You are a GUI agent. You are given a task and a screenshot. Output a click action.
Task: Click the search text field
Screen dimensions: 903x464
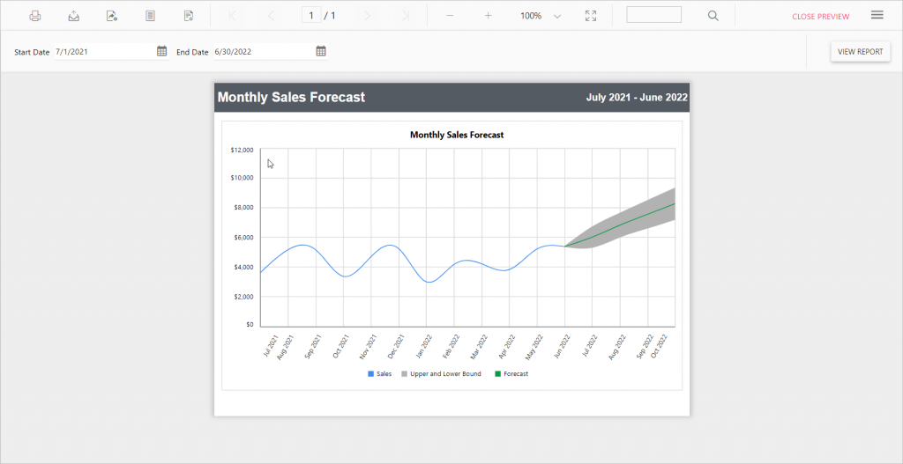[653, 15]
